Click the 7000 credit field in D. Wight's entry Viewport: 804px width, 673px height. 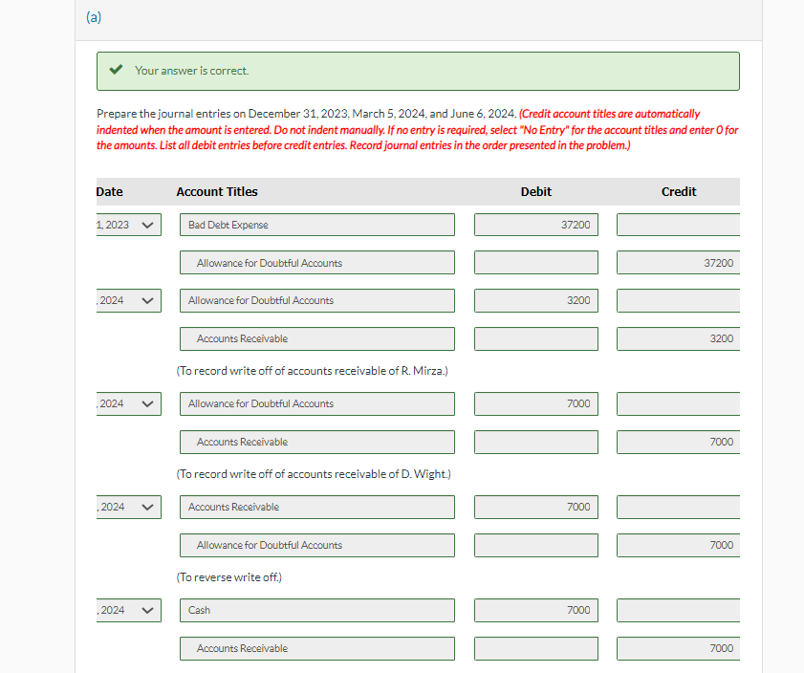coord(678,442)
